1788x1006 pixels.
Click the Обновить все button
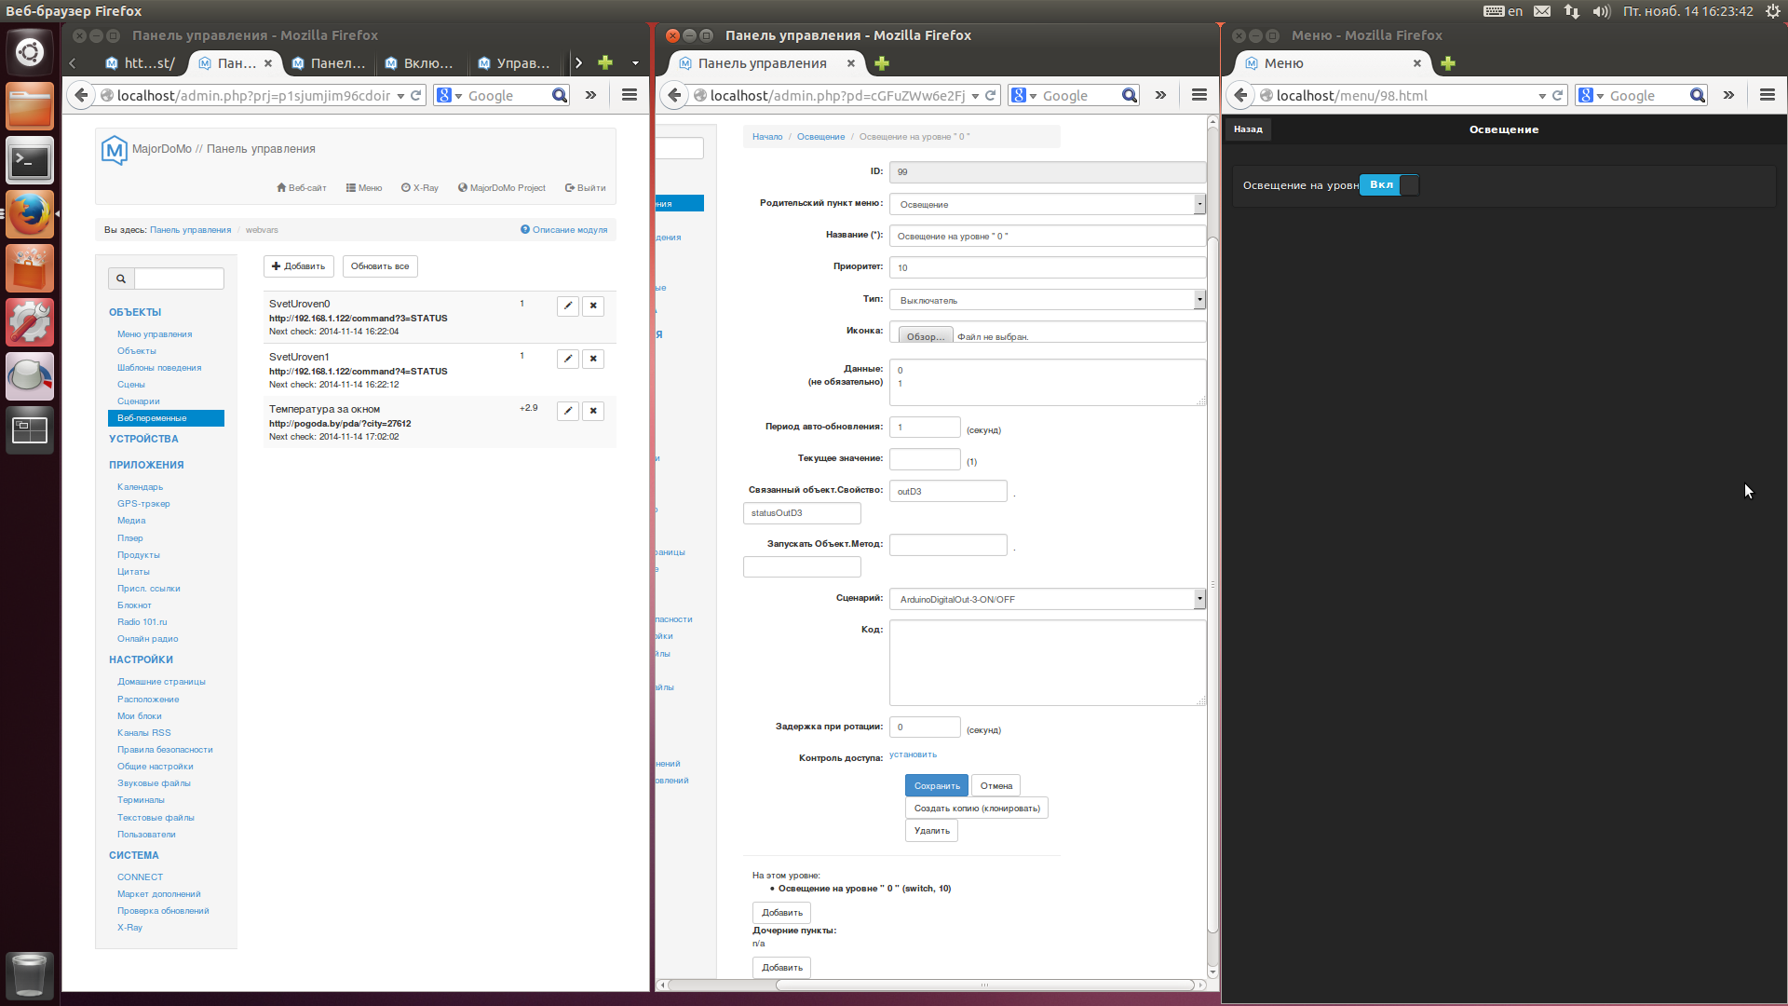(380, 266)
